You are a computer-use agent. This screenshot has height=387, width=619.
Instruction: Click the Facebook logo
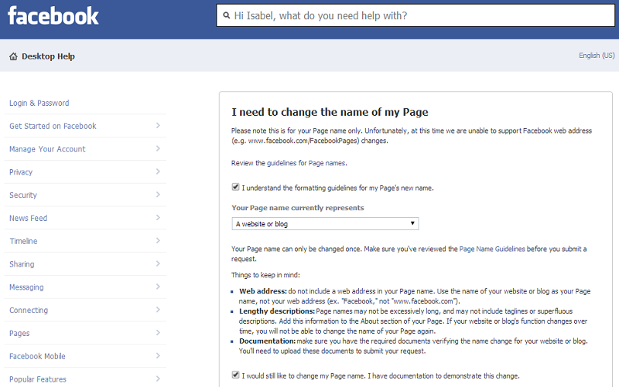(x=53, y=15)
